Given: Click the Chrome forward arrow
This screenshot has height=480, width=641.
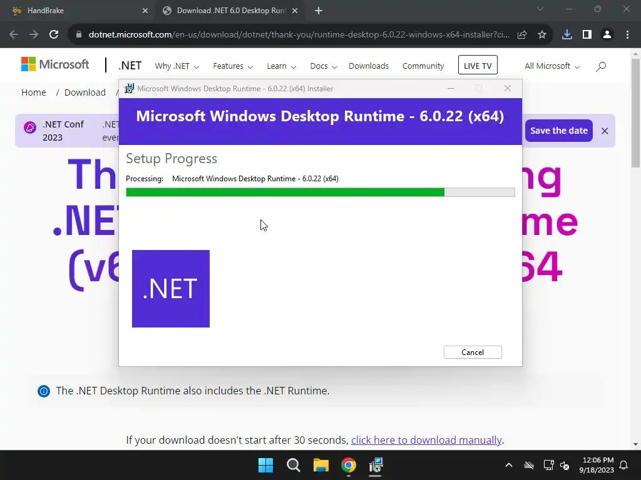Looking at the screenshot, I should 34,35.
